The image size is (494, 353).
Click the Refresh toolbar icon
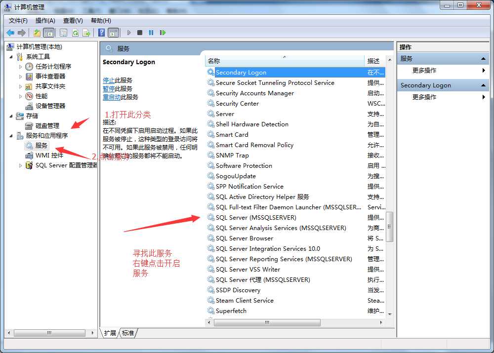pyautogui.click(x=75, y=33)
